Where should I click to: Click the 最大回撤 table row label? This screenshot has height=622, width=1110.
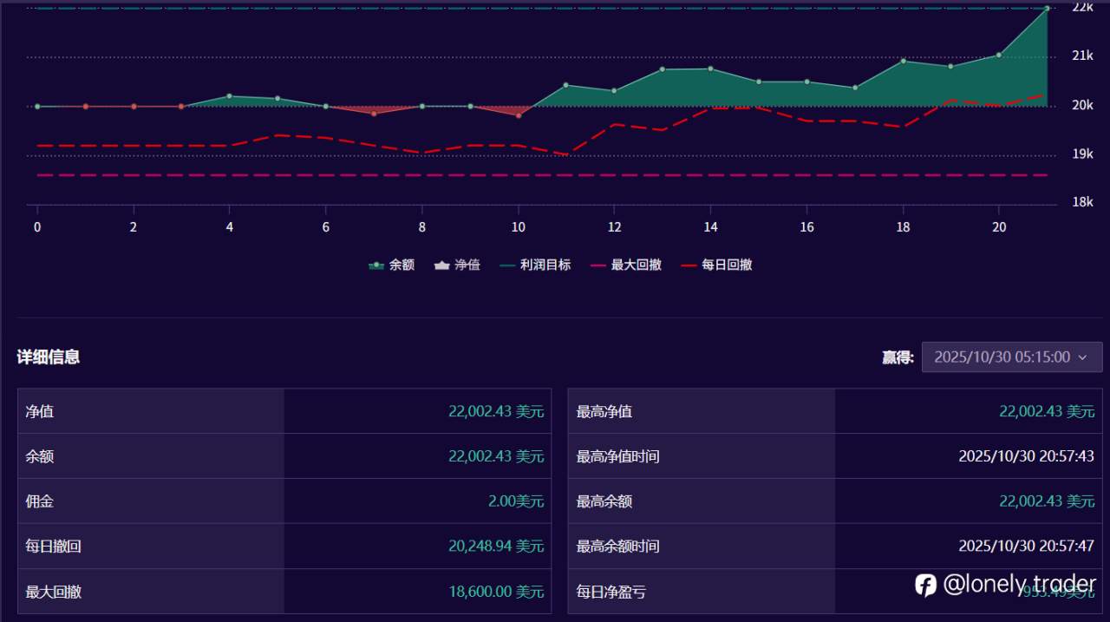[x=54, y=592]
